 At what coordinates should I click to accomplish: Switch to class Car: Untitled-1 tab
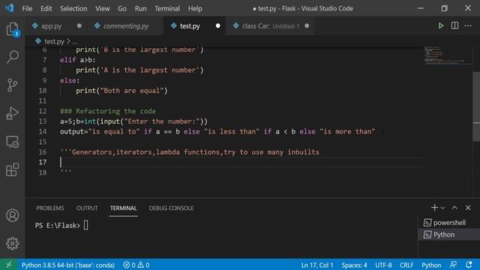[271, 26]
